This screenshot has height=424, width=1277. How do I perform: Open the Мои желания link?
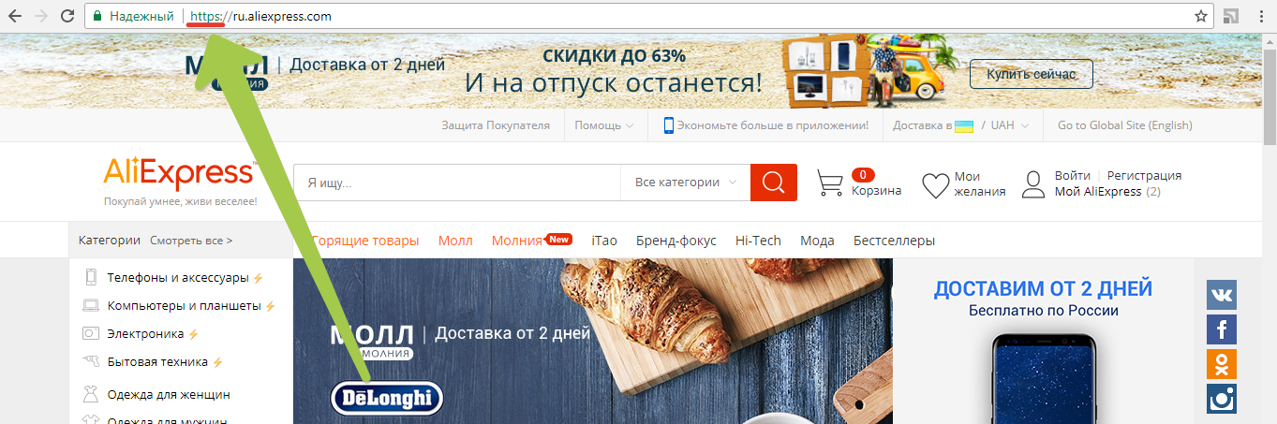click(979, 184)
